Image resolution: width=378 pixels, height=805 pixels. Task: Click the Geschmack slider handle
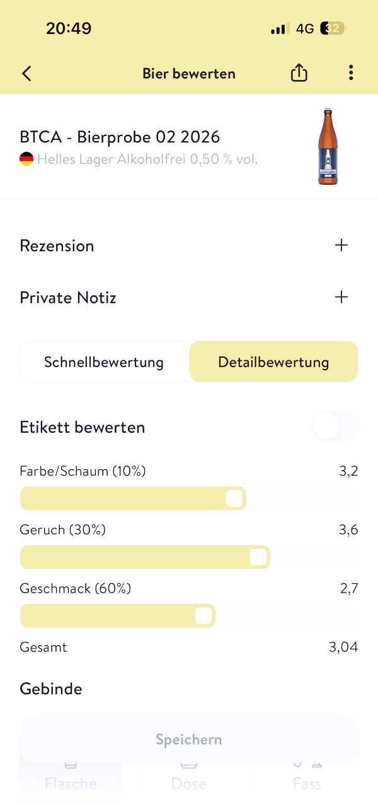203,616
